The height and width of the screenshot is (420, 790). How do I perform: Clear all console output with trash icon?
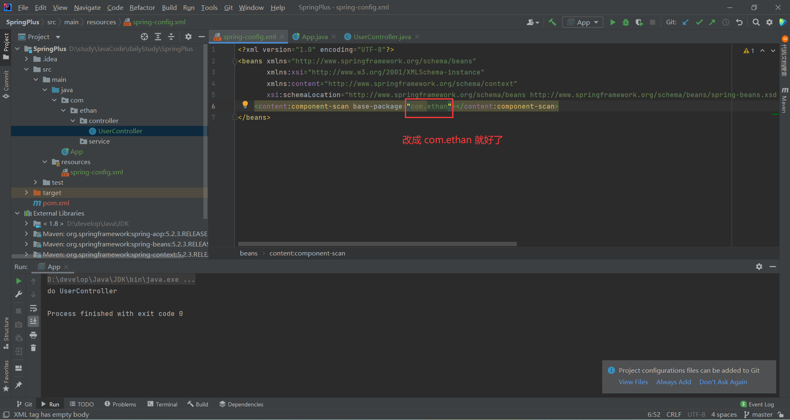pos(33,348)
